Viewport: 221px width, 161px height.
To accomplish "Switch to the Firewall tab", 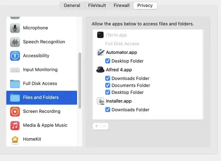I will tap(122, 5).
